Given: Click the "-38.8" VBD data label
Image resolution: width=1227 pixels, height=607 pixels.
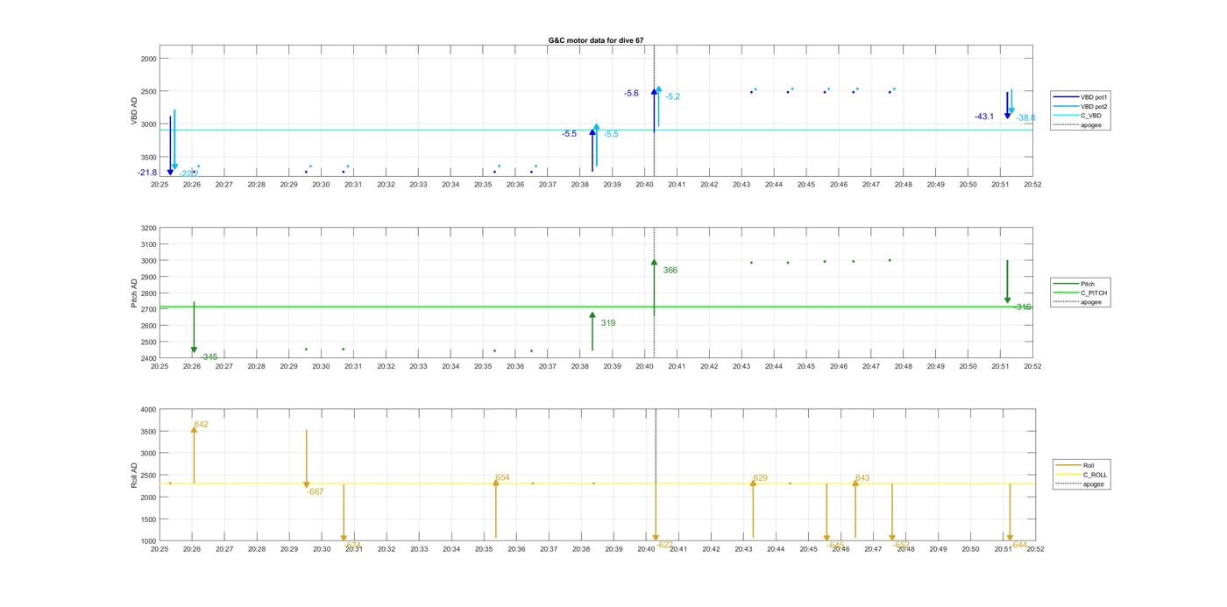Looking at the screenshot, I should [1025, 117].
